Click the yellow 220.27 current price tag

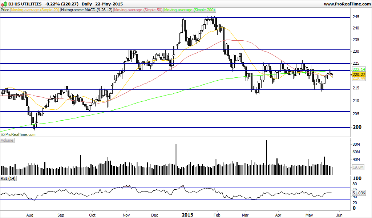[x=359, y=74]
